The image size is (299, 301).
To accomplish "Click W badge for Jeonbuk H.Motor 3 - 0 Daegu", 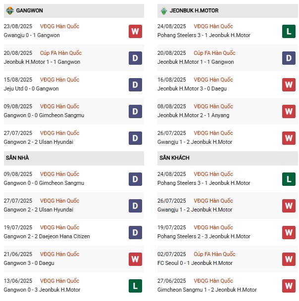I will point(289,85).
